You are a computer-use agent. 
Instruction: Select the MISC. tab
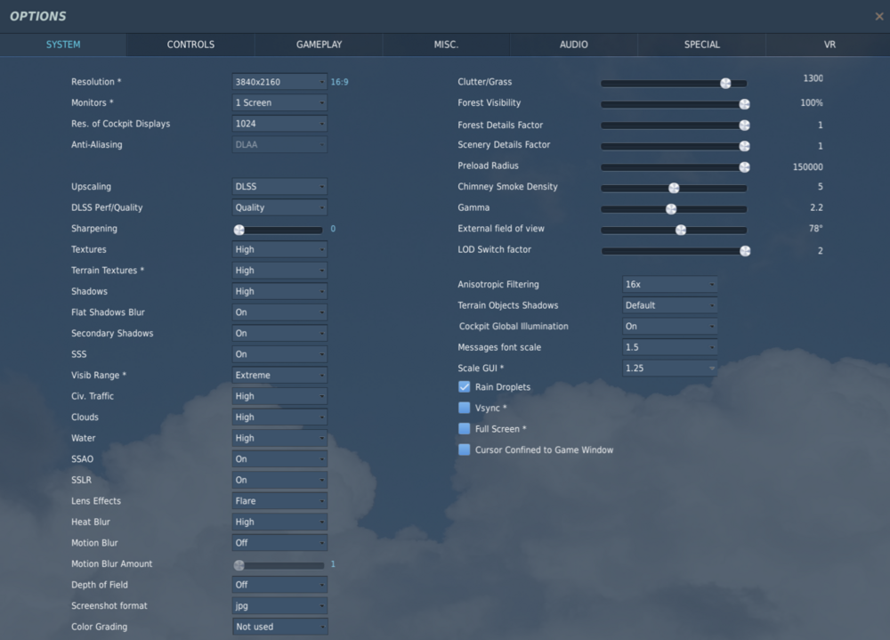coord(446,45)
